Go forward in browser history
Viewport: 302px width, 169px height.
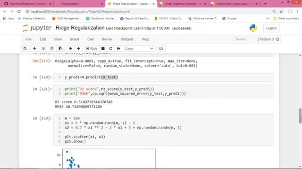pyautogui.click(x=12, y=11)
